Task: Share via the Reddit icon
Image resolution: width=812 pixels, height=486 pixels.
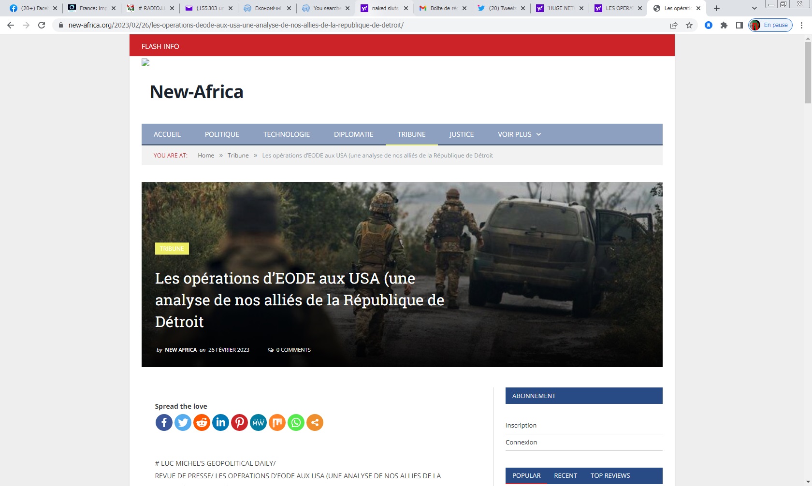Action: 202,423
